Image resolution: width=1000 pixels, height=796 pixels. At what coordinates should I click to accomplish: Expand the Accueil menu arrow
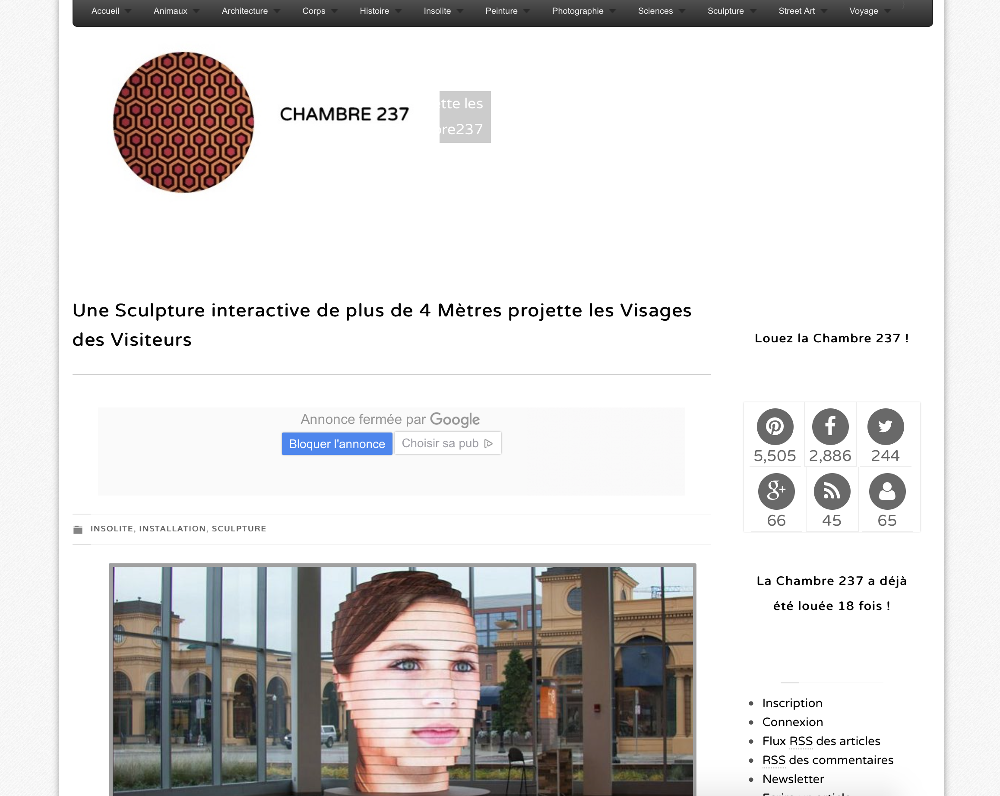click(x=128, y=11)
